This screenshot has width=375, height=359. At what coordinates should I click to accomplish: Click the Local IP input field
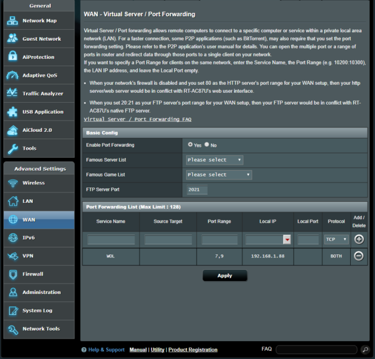pyautogui.click(x=264, y=240)
